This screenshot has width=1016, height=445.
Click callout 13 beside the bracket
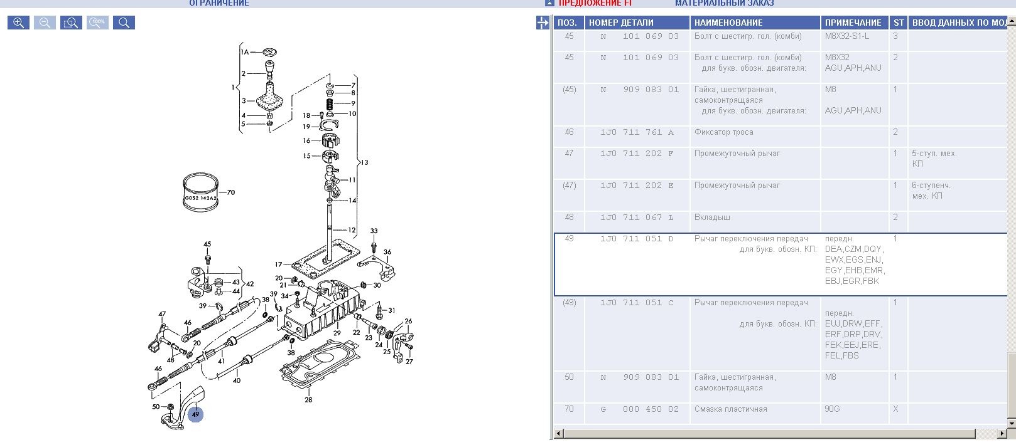(364, 163)
